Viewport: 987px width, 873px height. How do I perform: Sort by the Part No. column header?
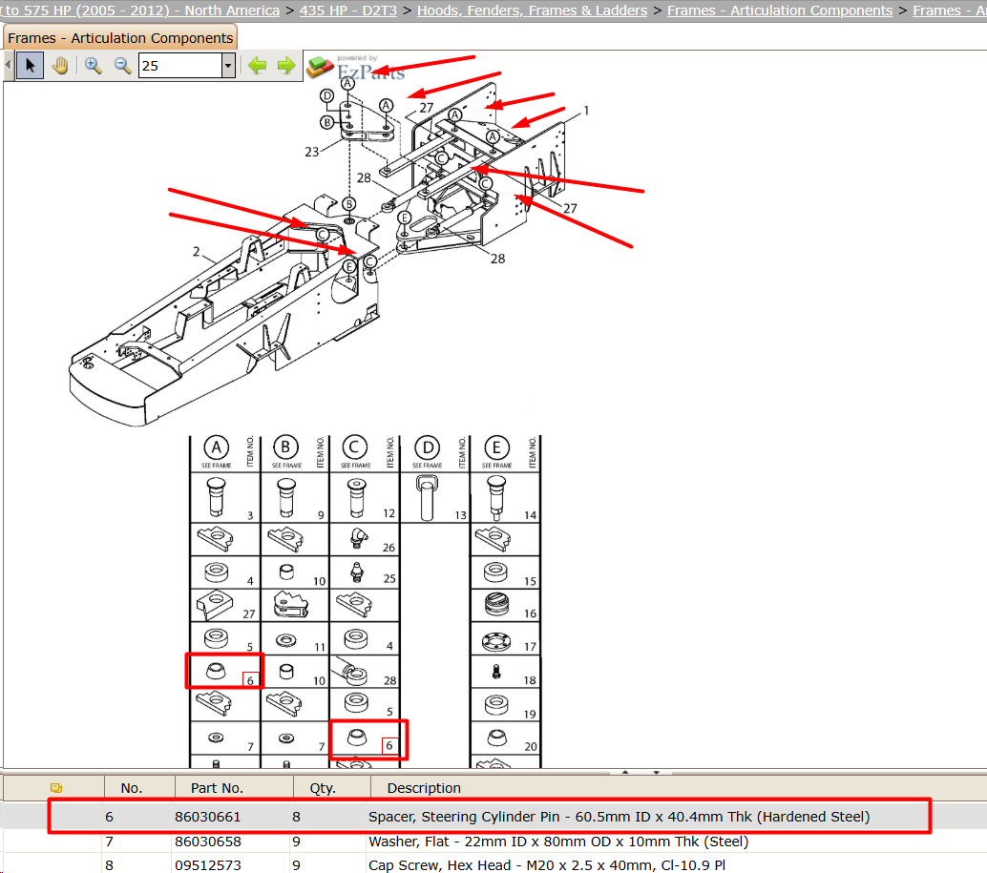(x=218, y=787)
